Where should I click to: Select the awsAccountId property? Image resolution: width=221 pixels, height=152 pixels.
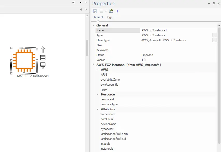(109, 85)
